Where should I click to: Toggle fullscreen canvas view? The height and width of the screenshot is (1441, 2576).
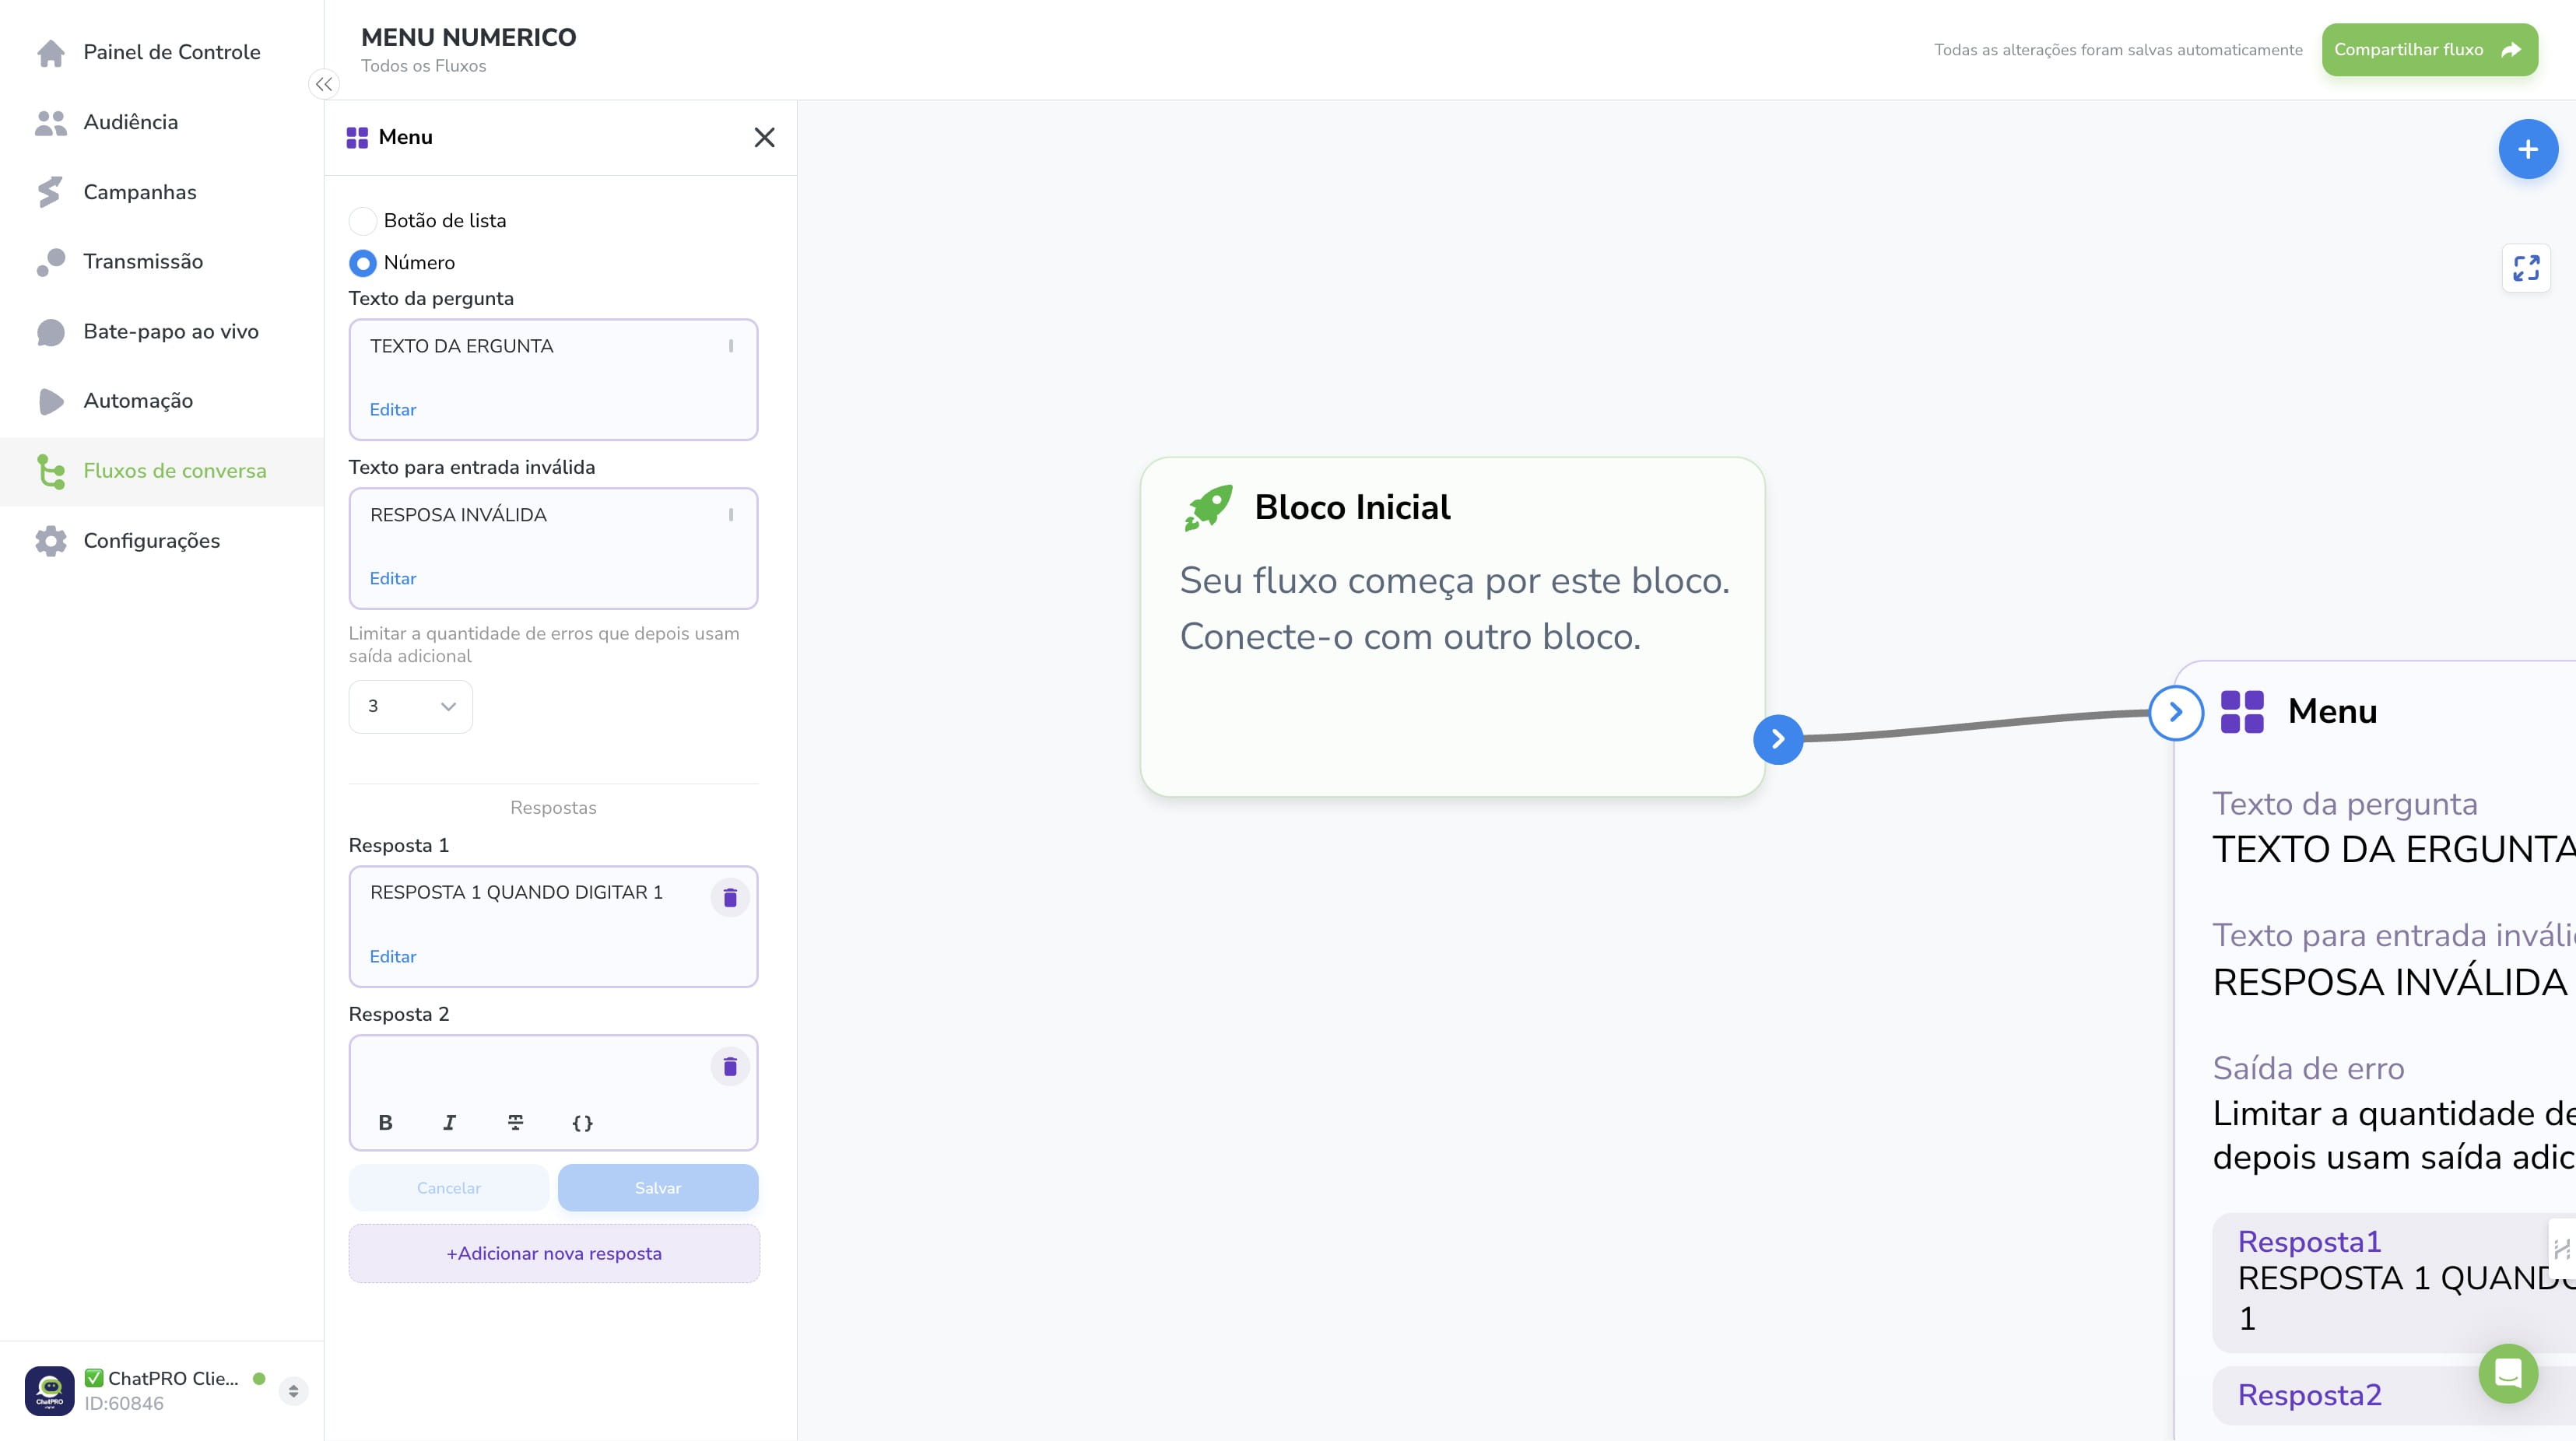click(x=2526, y=268)
